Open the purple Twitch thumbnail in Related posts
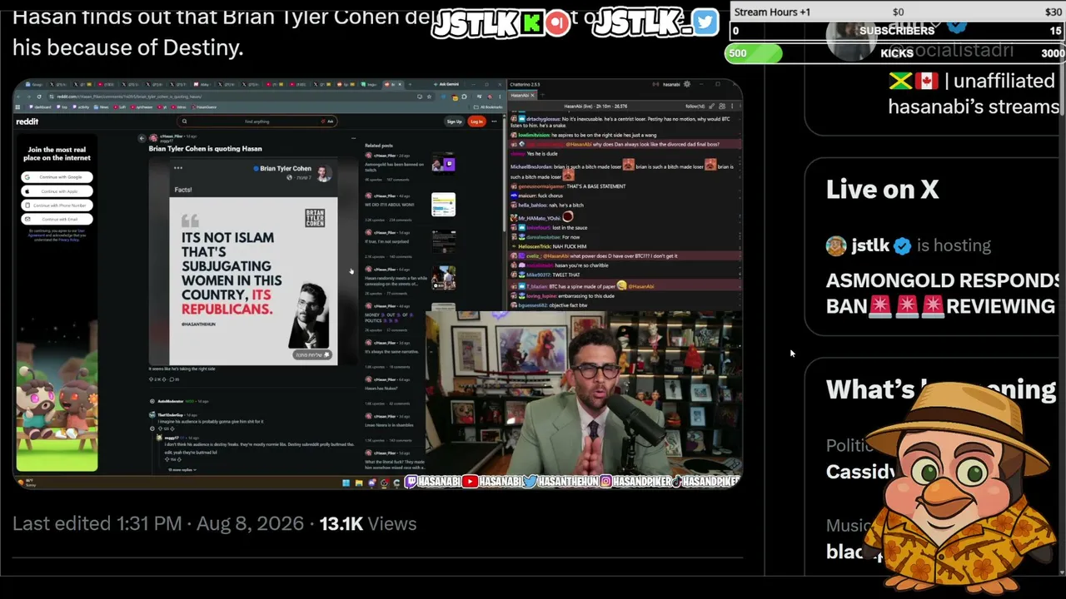The width and height of the screenshot is (1066, 599). pyautogui.click(x=443, y=164)
